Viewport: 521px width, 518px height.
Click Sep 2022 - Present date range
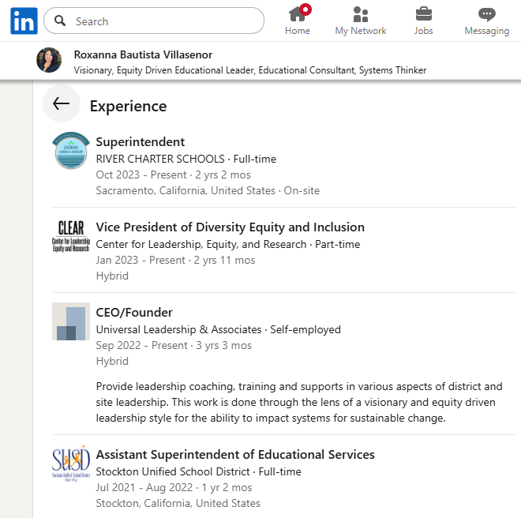pyautogui.click(x=142, y=345)
